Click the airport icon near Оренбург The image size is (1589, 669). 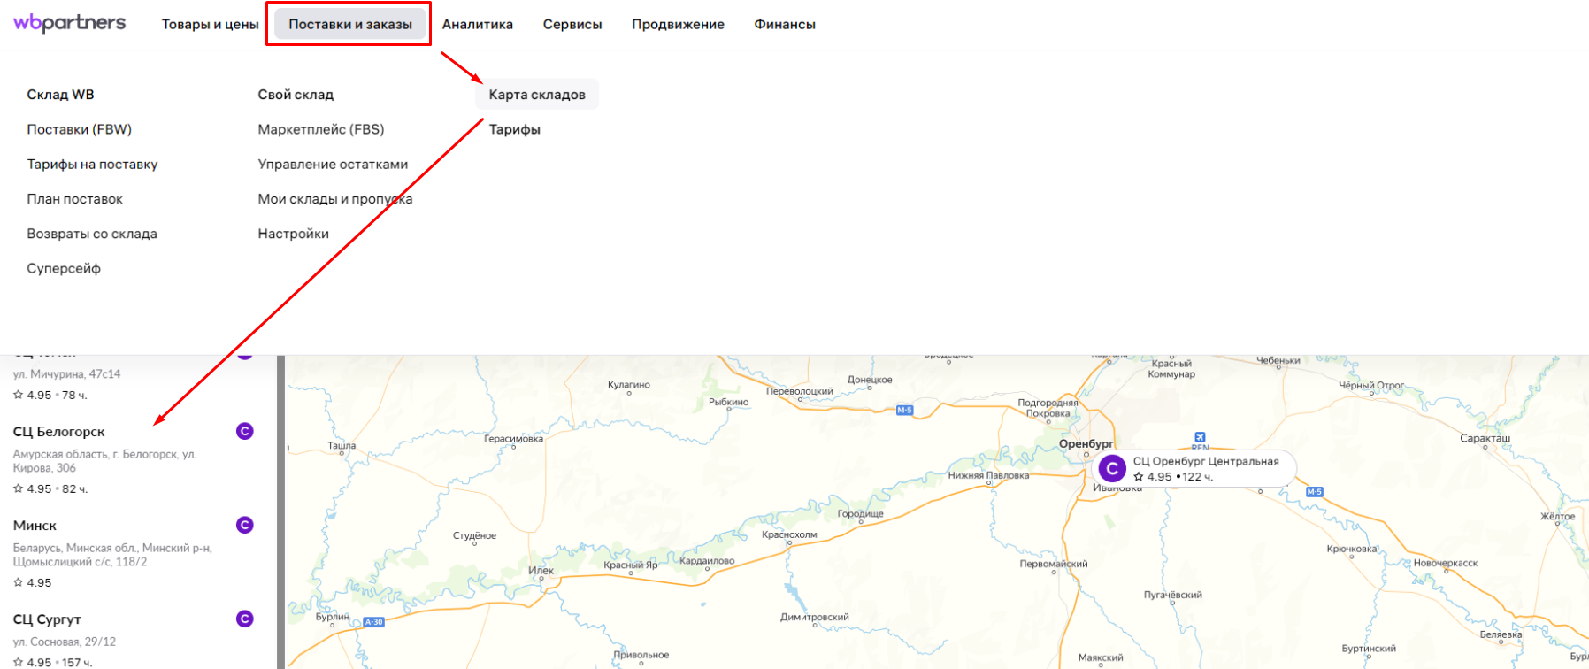click(x=1200, y=437)
